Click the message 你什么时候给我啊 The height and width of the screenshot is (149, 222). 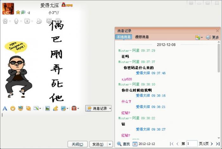pyautogui.click(x=137, y=90)
